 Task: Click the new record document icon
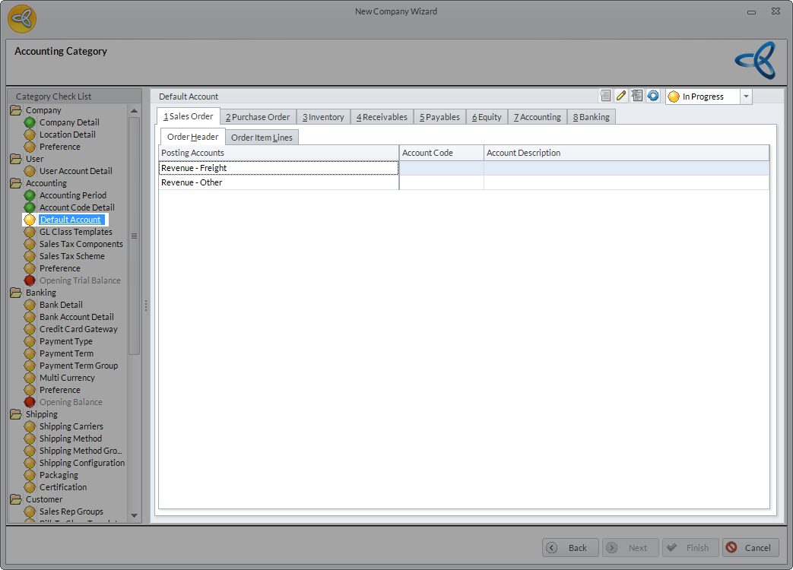click(606, 96)
